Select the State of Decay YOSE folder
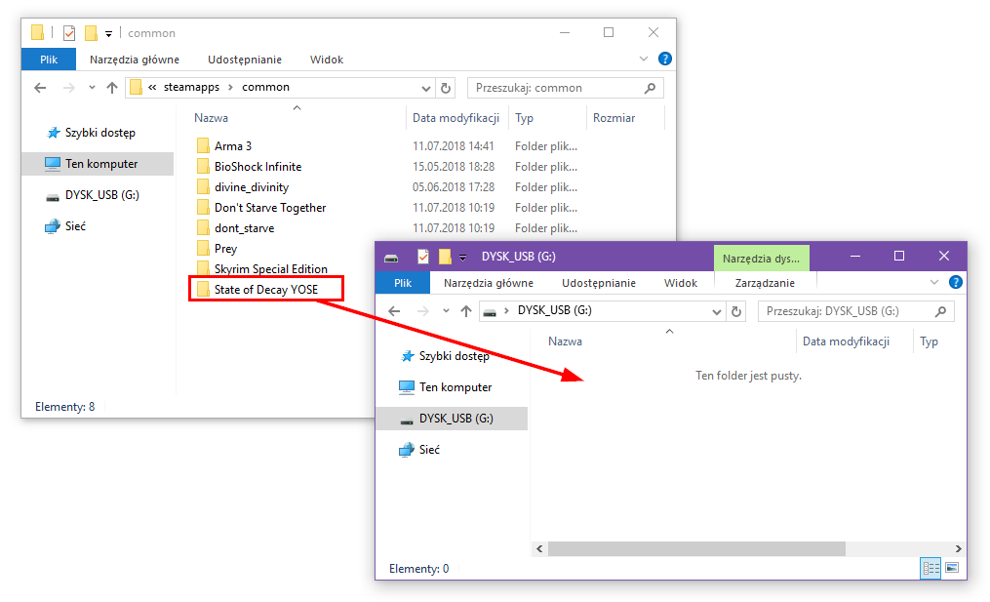Image resolution: width=990 pixels, height=602 pixels. 265,289
